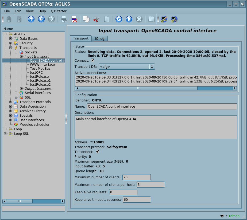Click the delete item toolbar icon
Screen dimensions: 247x220
click(74, 19)
